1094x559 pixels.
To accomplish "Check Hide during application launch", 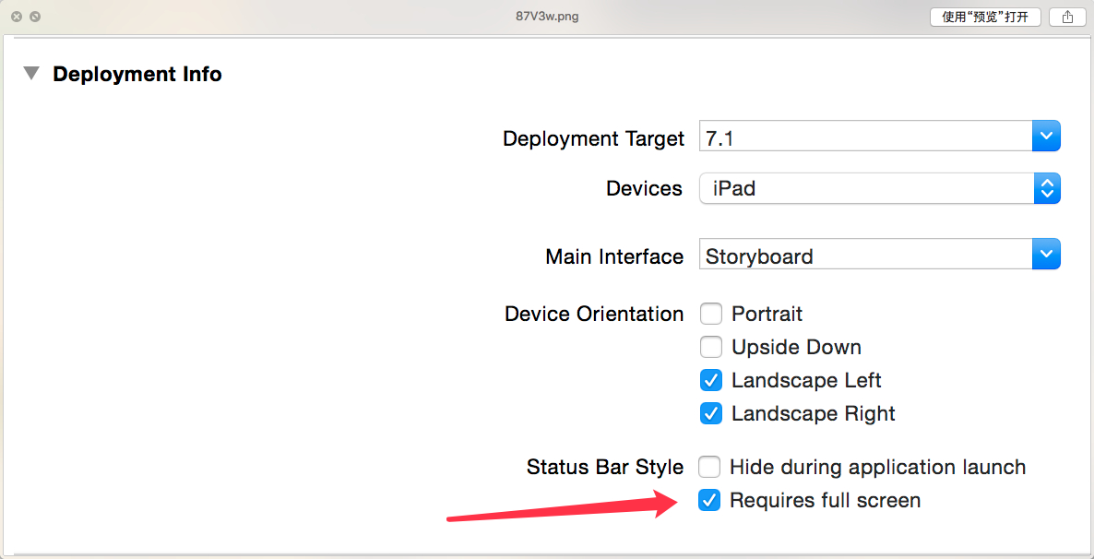I will click(708, 467).
